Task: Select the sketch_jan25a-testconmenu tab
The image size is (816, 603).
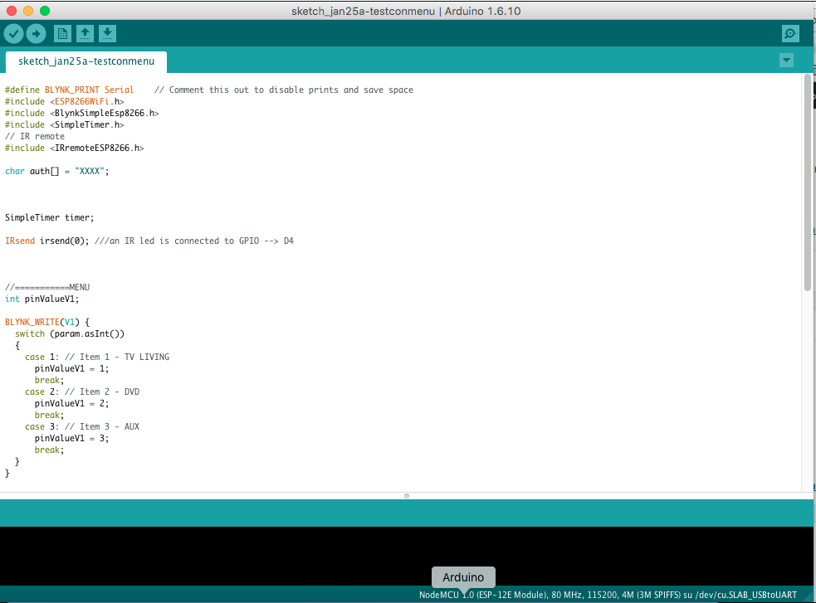Action: (86, 61)
